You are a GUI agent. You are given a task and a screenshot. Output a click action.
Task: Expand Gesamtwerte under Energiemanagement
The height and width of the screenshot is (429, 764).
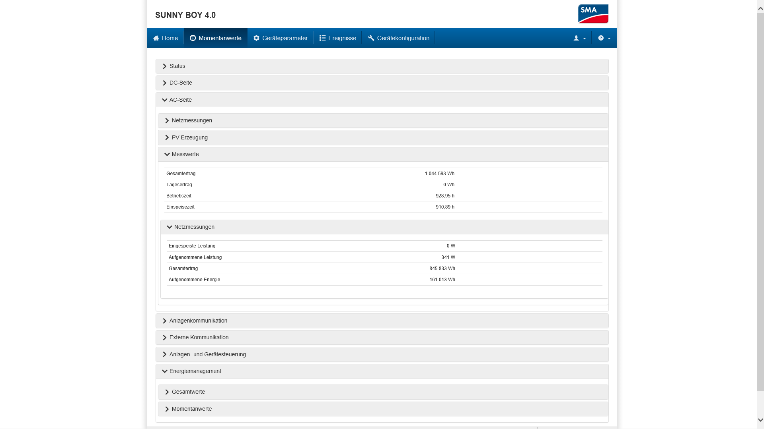pyautogui.click(x=188, y=392)
